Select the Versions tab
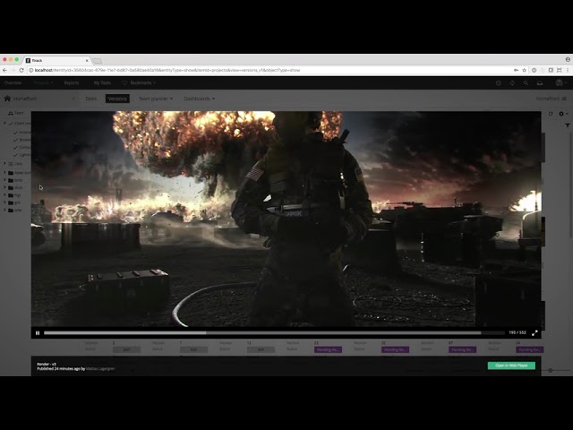Screen dimensions: 573x430 [x=117, y=99]
